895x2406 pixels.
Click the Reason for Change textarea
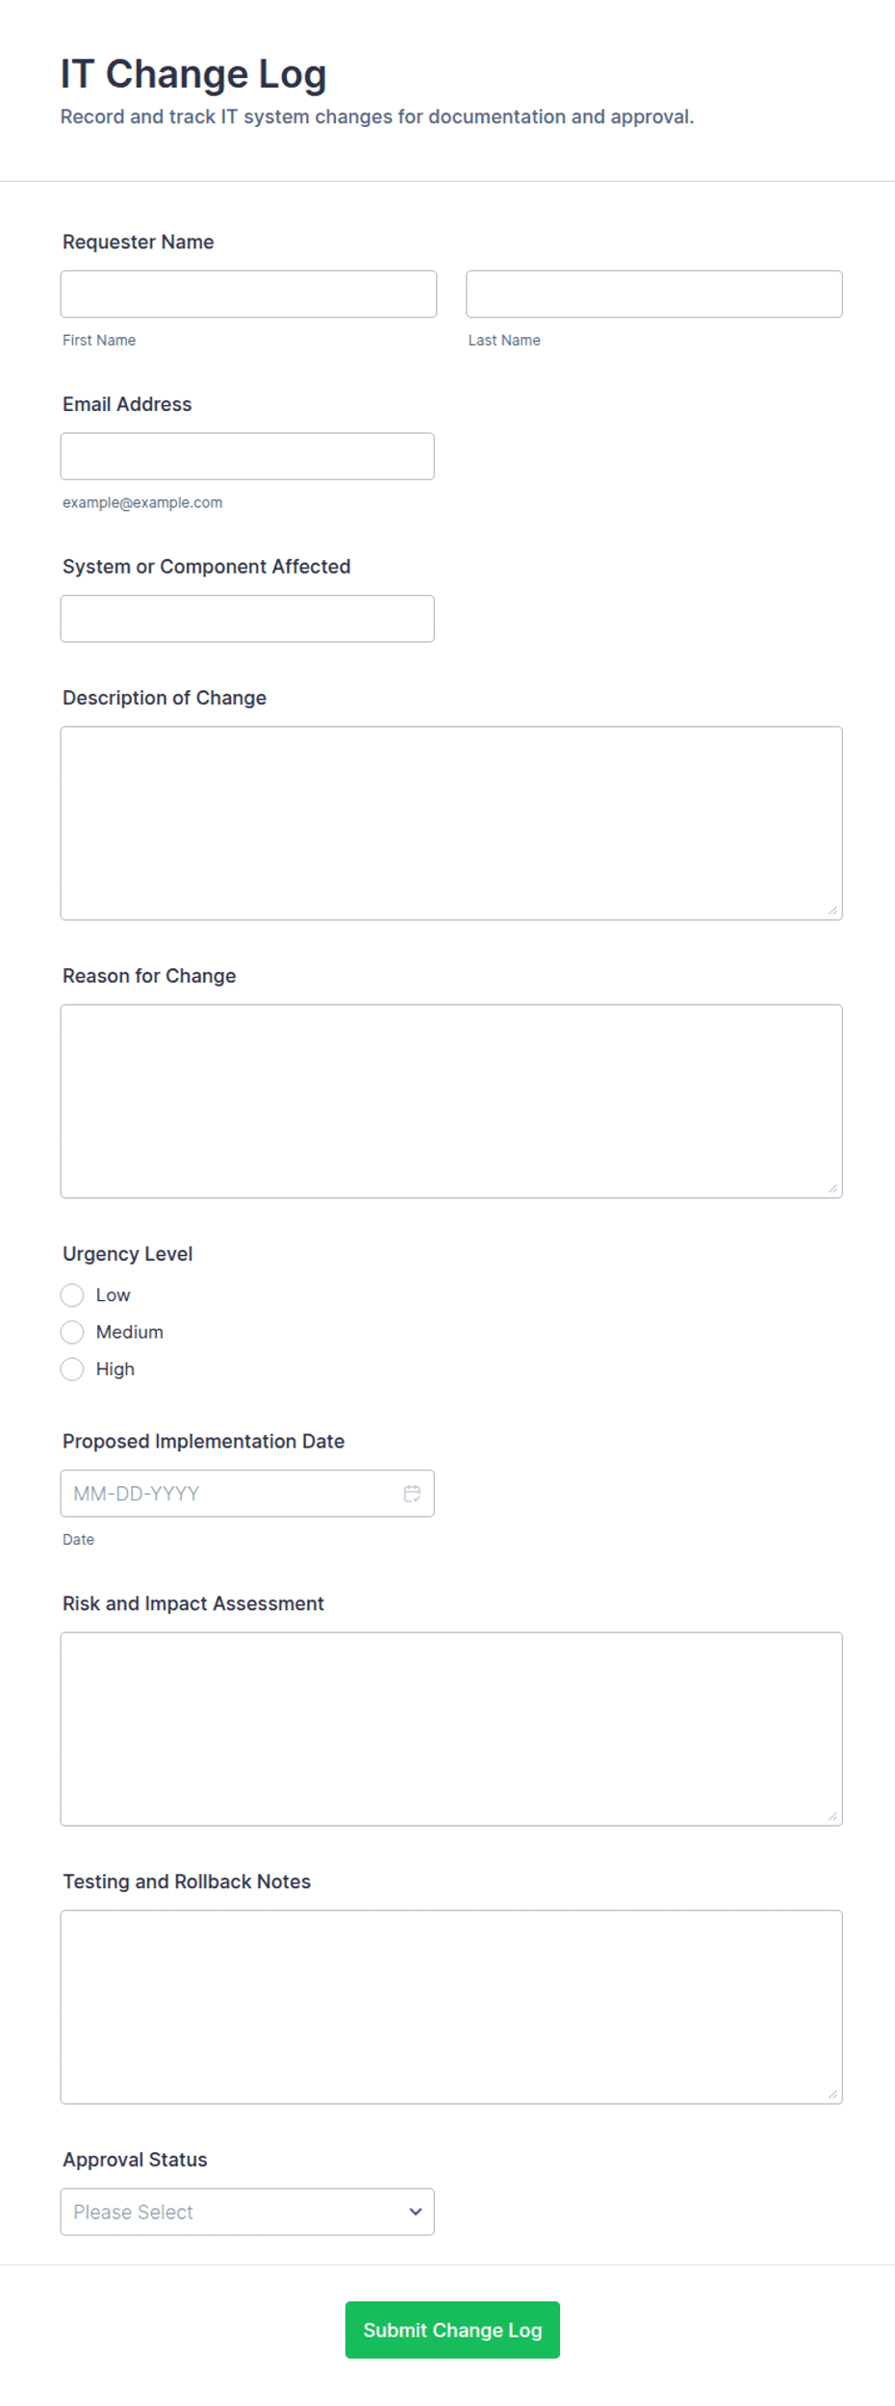[x=451, y=1101]
